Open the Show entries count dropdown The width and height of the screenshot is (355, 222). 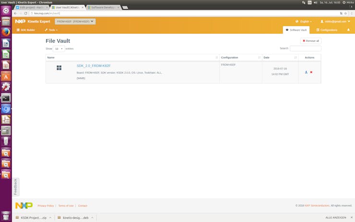[59, 48]
